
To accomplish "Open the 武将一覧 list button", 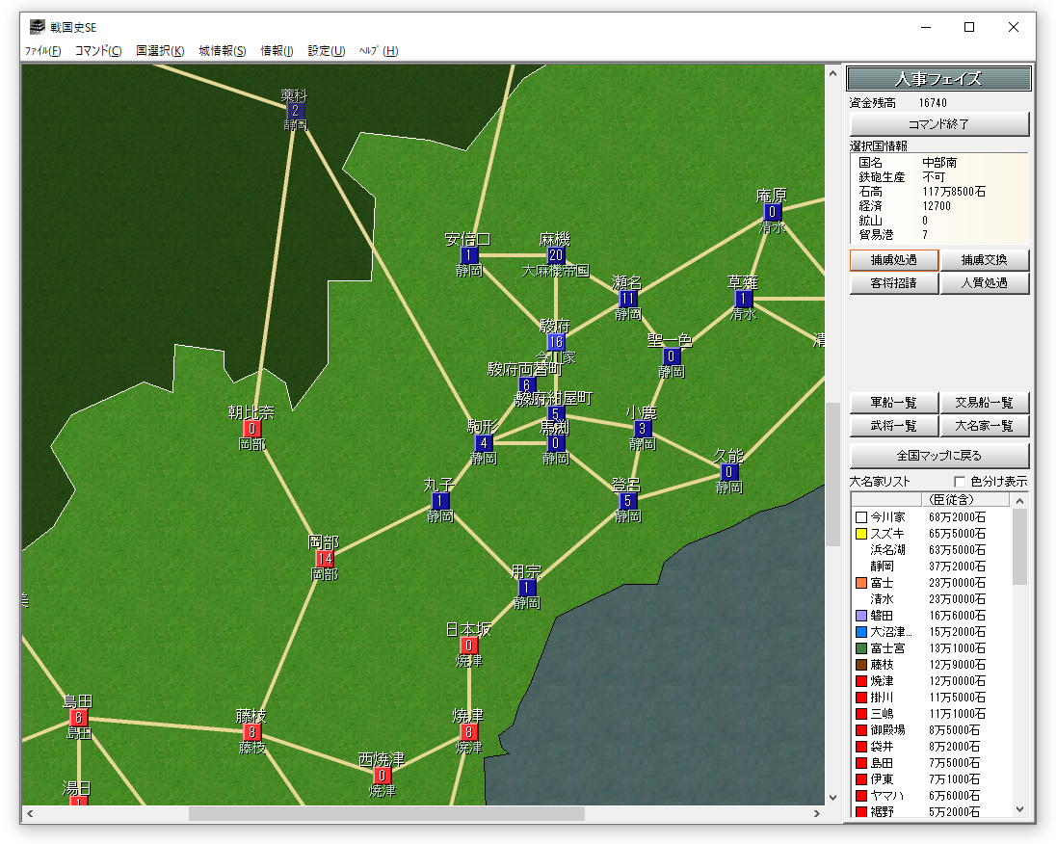I will [x=893, y=427].
